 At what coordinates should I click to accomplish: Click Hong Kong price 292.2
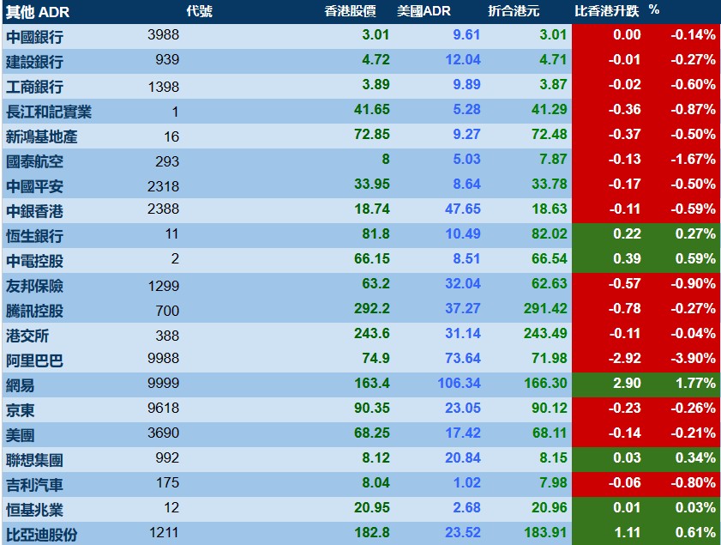(371, 308)
